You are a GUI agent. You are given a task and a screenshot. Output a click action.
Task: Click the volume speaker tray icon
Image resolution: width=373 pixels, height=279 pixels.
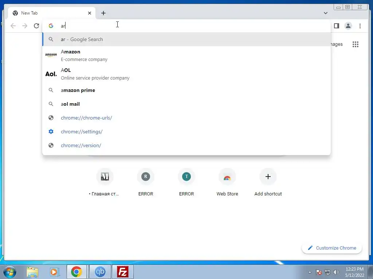click(x=336, y=272)
